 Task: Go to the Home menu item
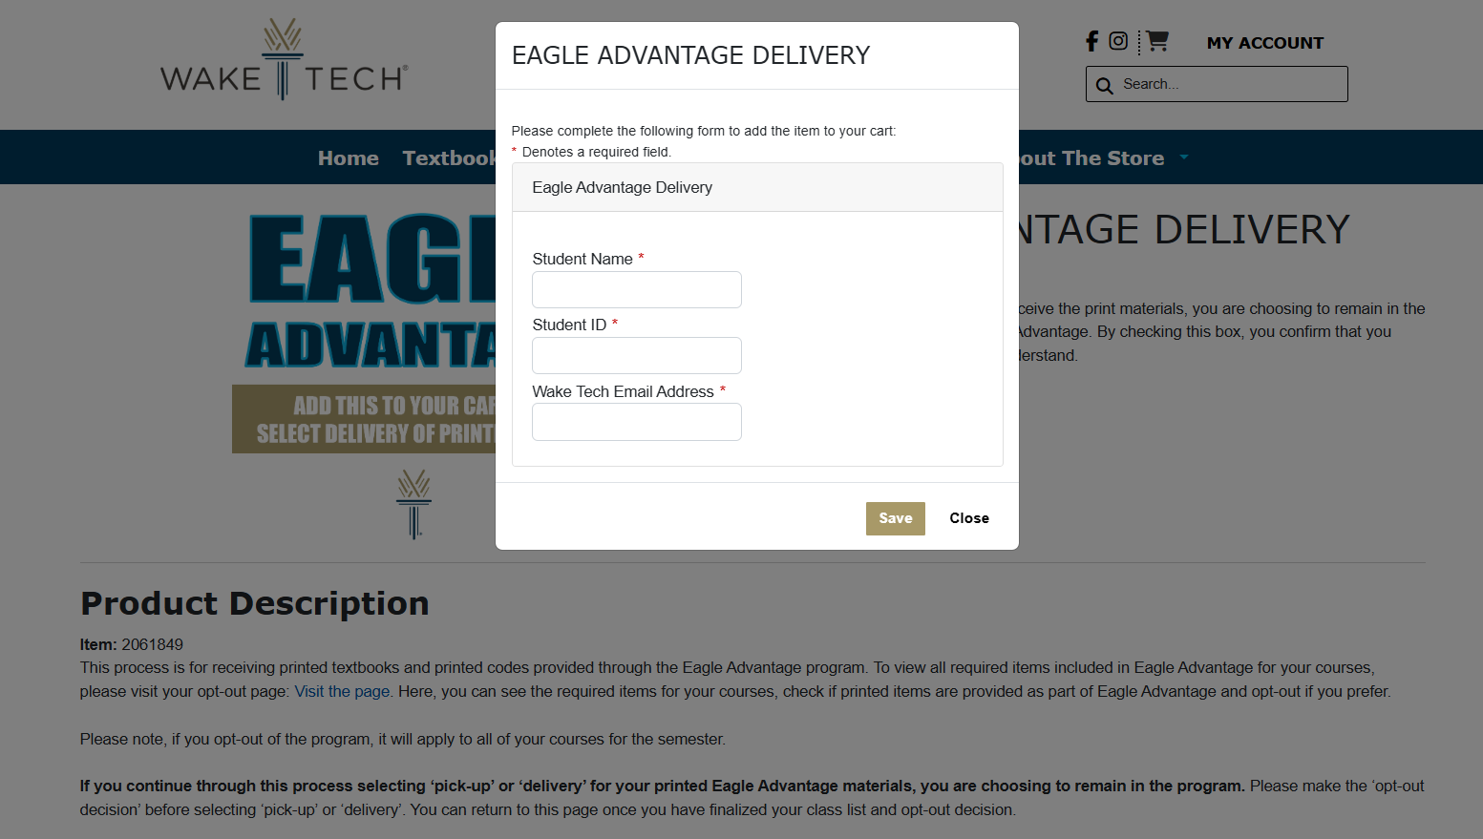pos(348,158)
